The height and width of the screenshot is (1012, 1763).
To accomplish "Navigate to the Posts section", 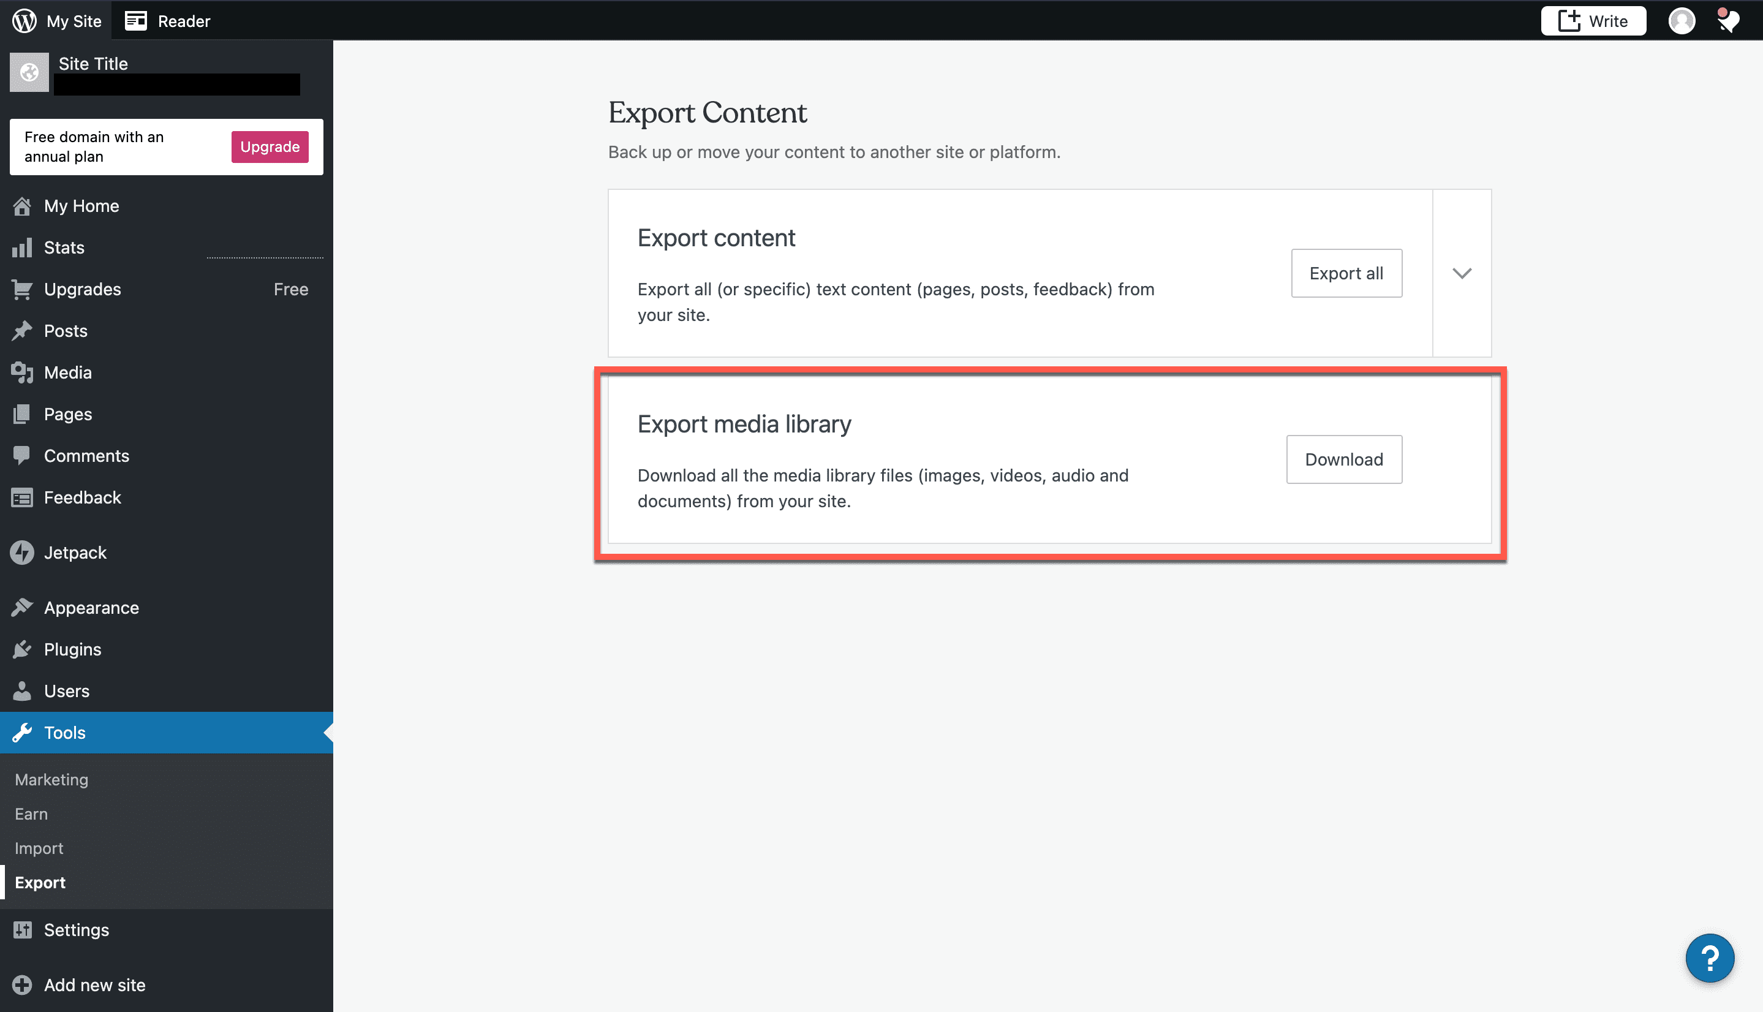I will click(66, 330).
